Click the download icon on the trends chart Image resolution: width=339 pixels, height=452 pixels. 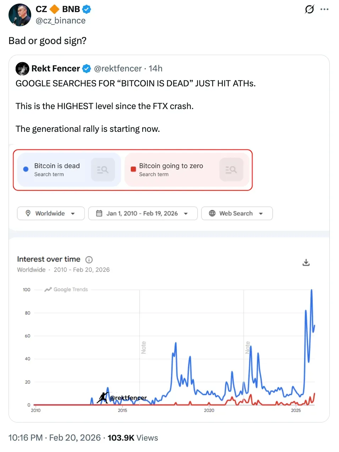click(306, 262)
